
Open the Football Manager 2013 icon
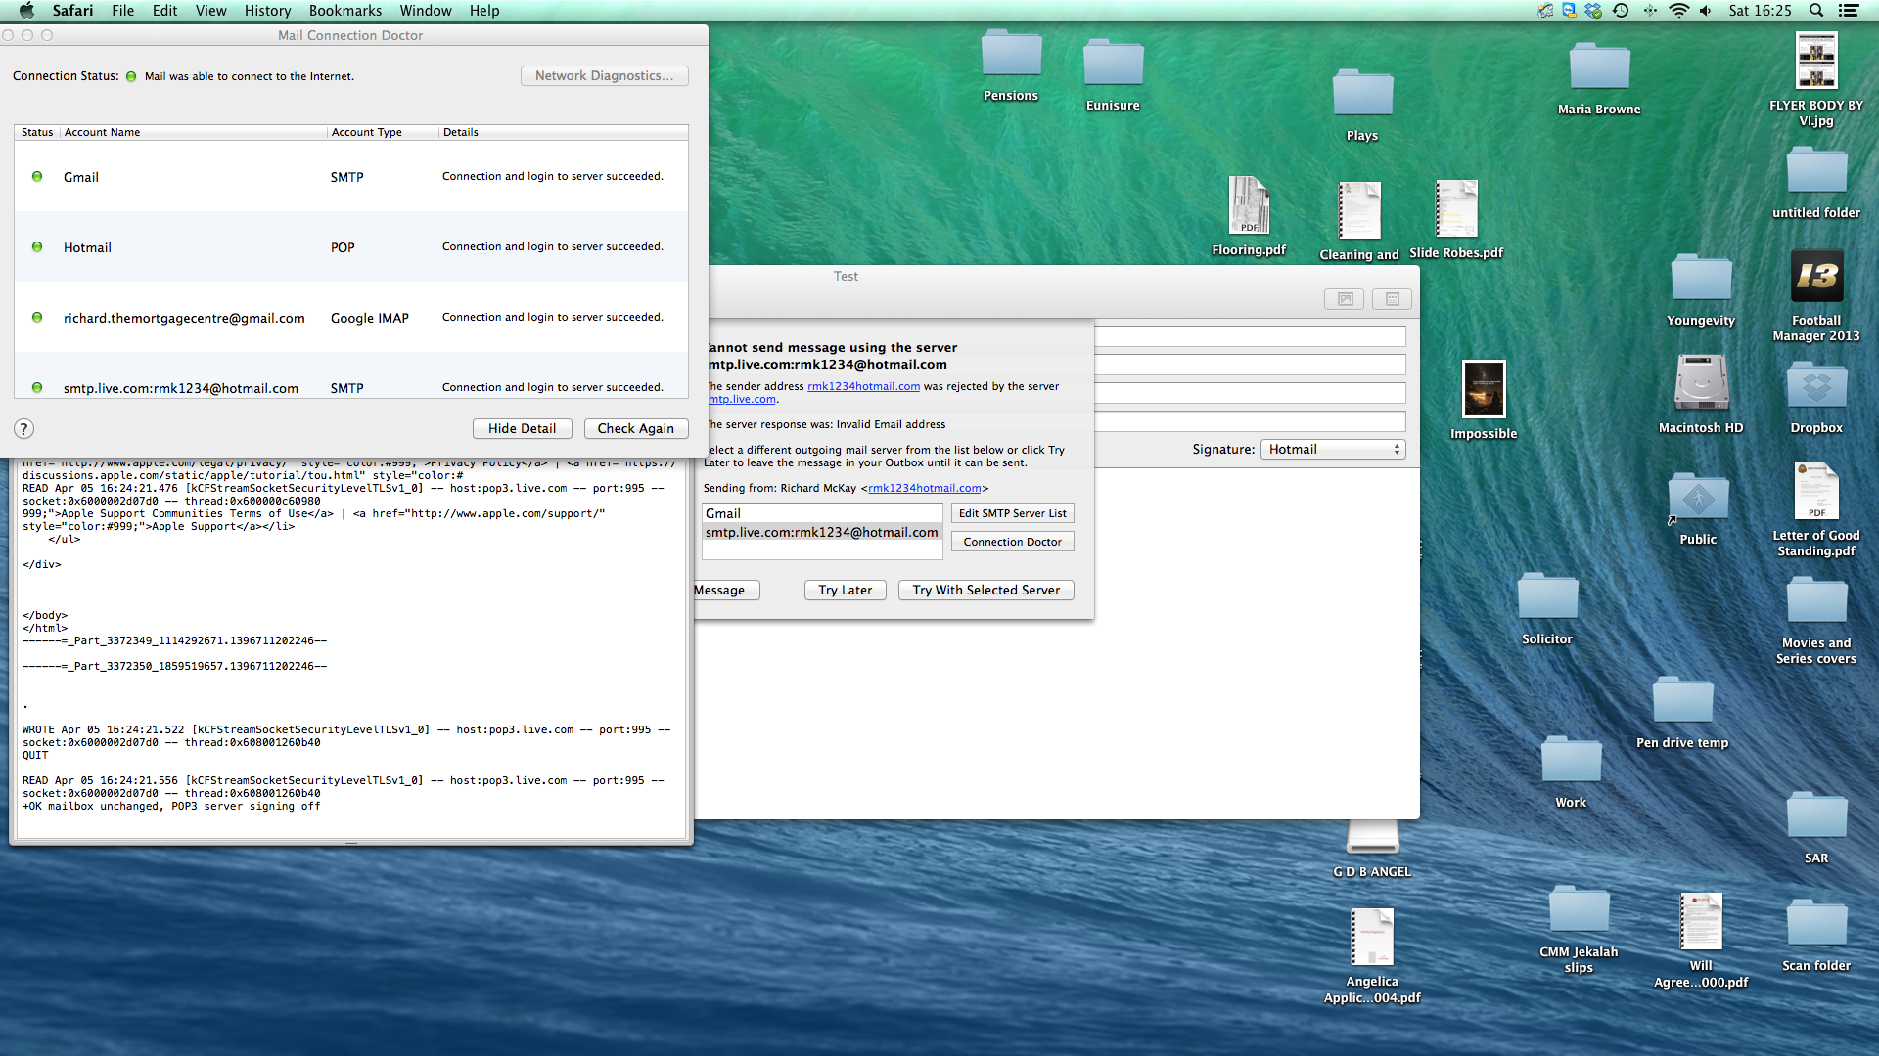[1816, 278]
